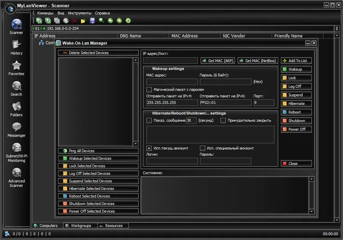
Task: Open the Search sidebar section
Action: (16, 89)
